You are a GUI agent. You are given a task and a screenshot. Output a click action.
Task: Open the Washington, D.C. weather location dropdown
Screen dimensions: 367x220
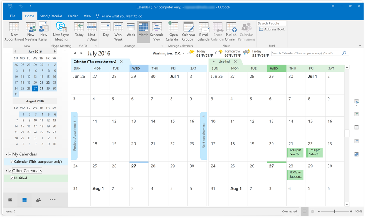(183, 53)
